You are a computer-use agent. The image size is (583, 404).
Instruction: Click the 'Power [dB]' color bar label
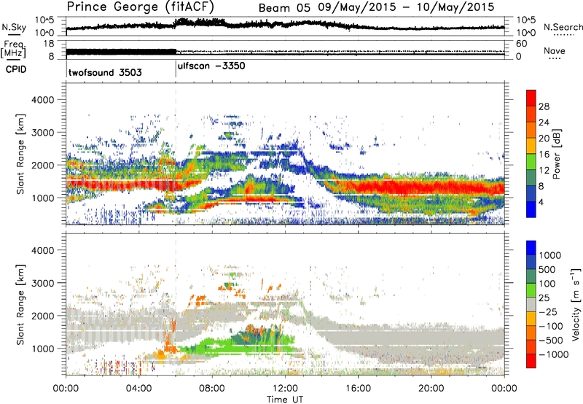(x=557, y=154)
